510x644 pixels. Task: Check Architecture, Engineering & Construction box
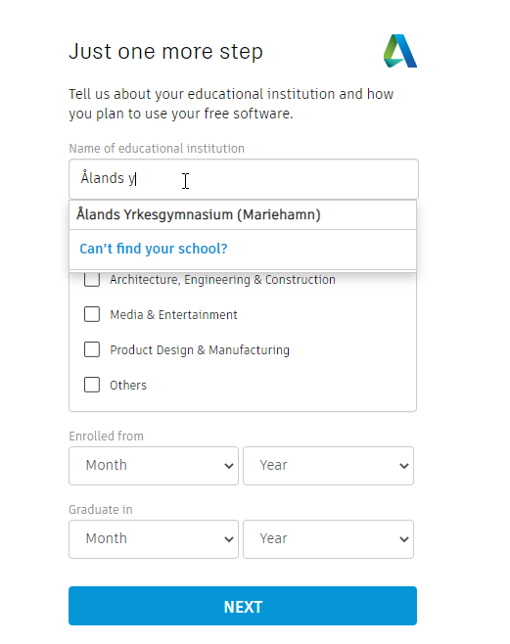tap(92, 279)
